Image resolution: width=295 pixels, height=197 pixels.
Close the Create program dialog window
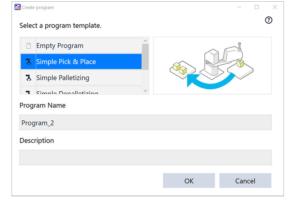[274, 7]
